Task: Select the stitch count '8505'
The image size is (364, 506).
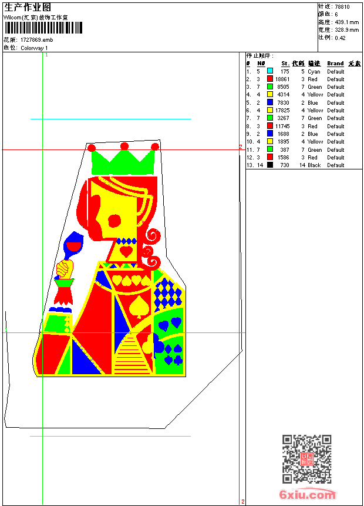Action: pyautogui.click(x=283, y=87)
